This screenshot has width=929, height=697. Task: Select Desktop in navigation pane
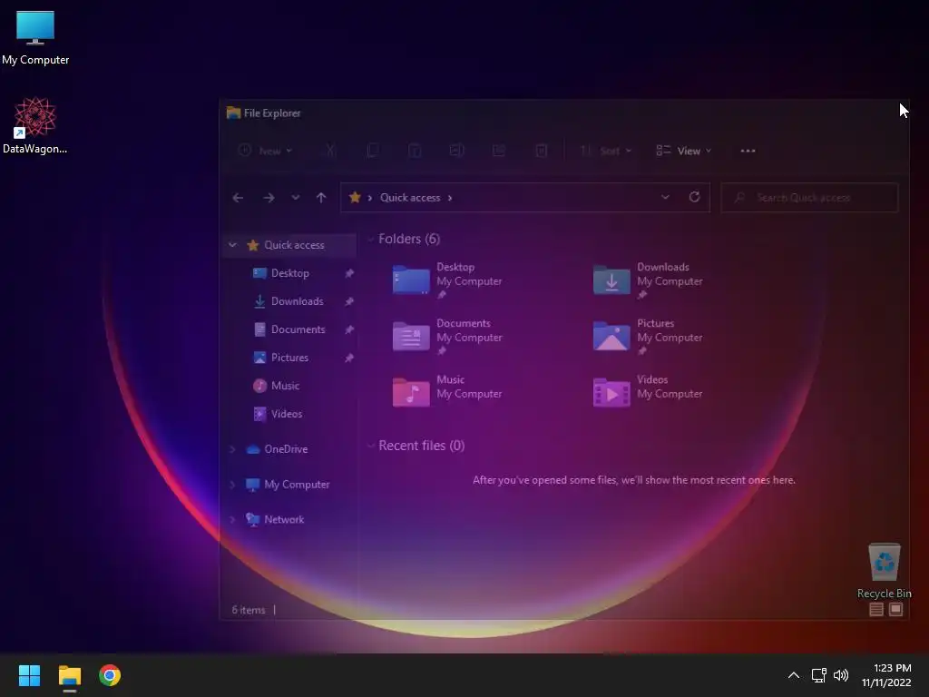tap(289, 273)
